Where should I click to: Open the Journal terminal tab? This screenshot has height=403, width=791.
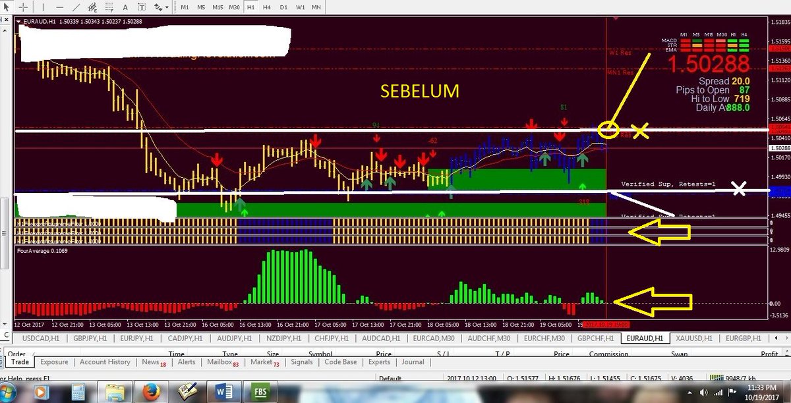(x=413, y=362)
